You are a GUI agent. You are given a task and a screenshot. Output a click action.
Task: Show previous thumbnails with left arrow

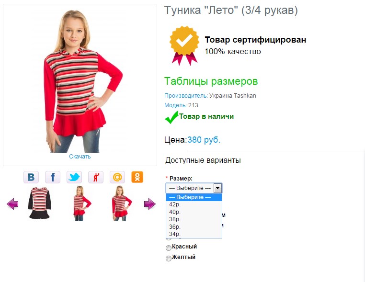12,204
